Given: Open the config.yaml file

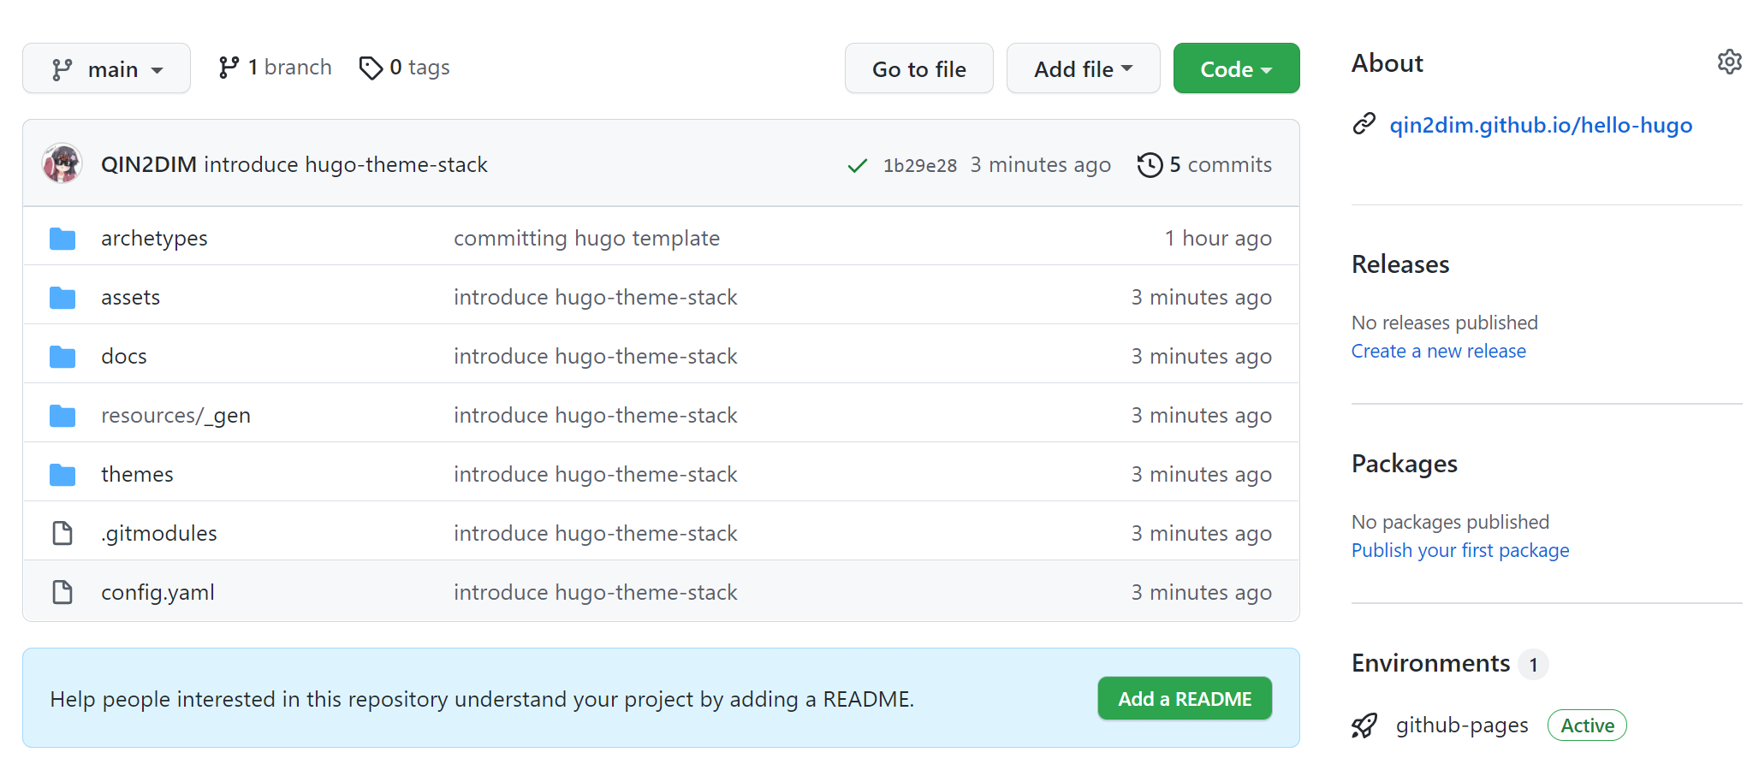Looking at the screenshot, I should (x=157, y=592).
